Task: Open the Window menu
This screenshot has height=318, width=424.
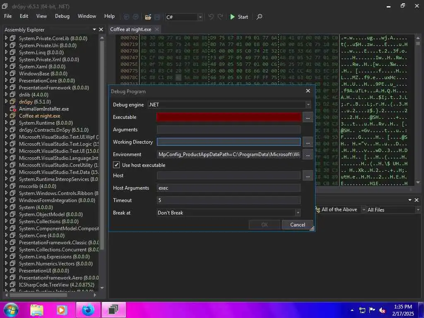Action: pyautogui.click(x=87, y=16)
